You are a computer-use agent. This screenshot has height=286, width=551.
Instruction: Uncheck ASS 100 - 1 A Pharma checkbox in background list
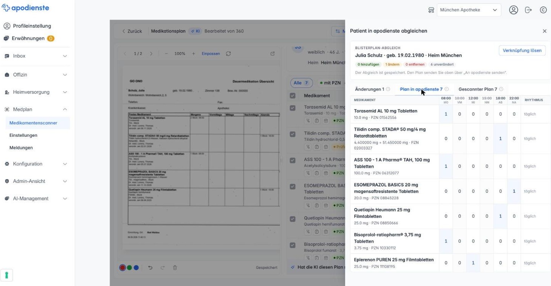(x=292, y=160)
